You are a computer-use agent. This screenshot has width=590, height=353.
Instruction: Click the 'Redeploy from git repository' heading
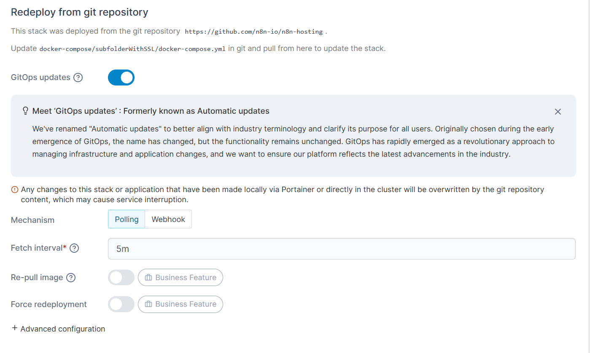click(80, 12)
